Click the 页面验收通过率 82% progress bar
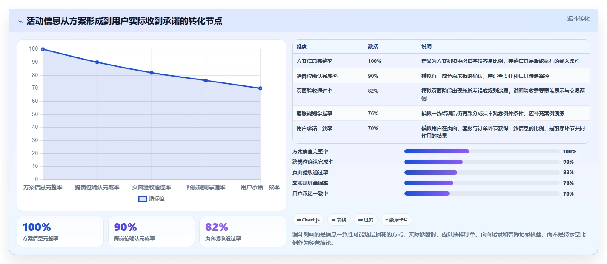 [x=482, y=173]
